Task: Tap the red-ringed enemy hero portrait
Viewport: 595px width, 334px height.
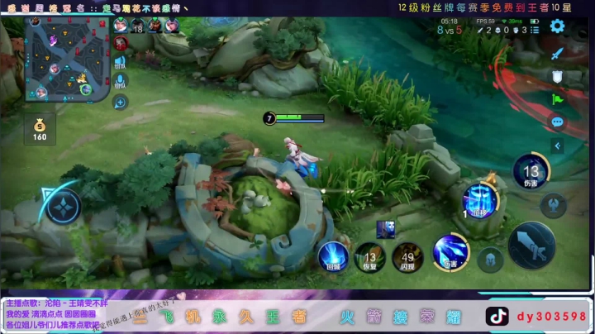Action: click(121, 43)
